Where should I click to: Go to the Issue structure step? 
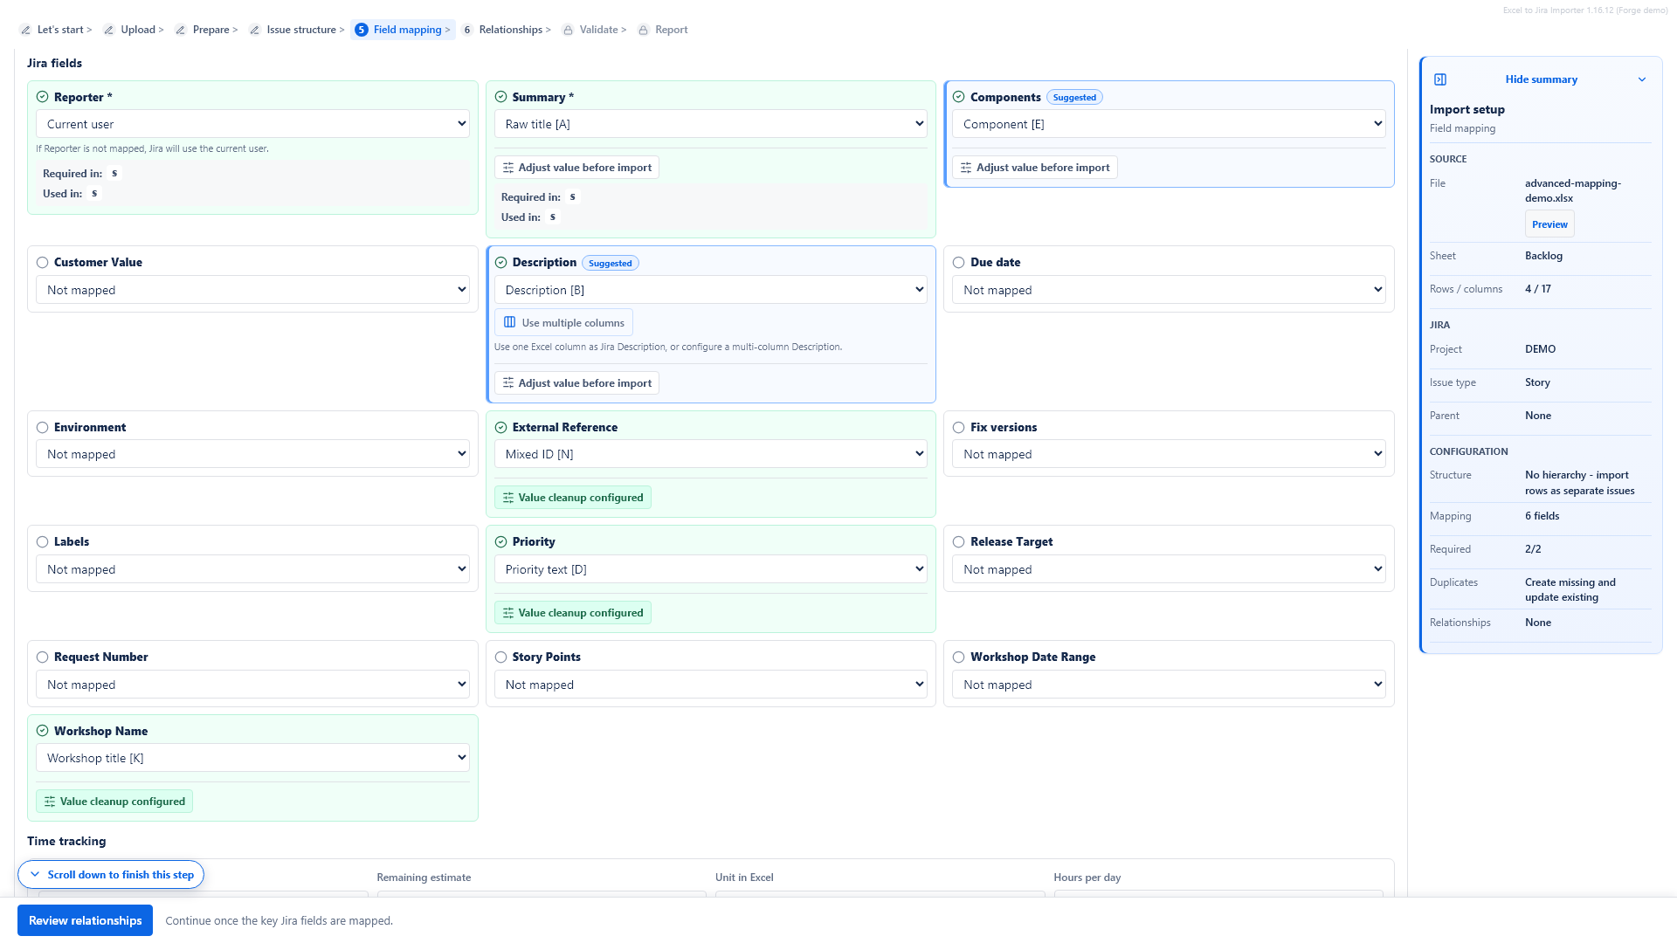[x=297, y=30]
